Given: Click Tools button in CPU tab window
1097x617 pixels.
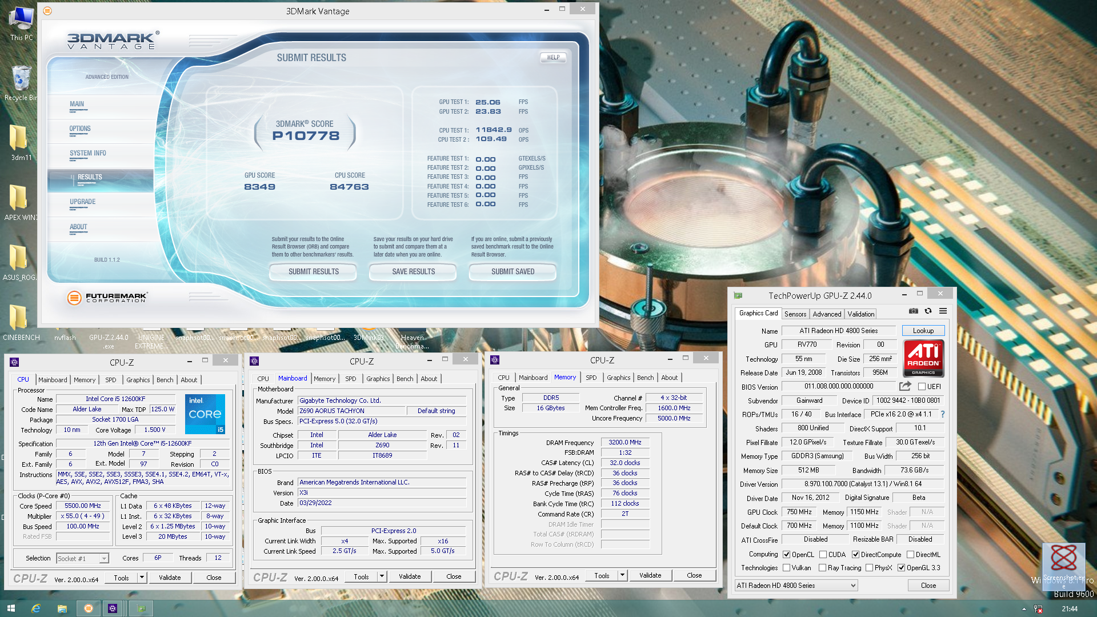Looking at the screenshot, I should (x=121, y=578).
